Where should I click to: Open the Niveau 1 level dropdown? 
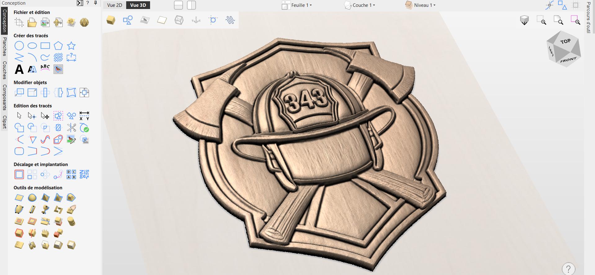click(420, 5)
